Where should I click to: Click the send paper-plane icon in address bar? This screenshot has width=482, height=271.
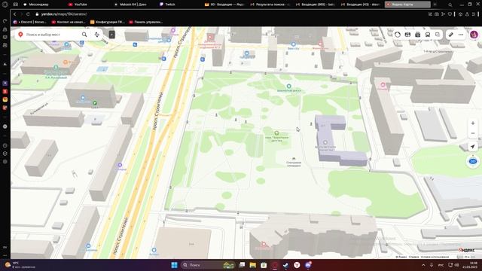[443, 14]
